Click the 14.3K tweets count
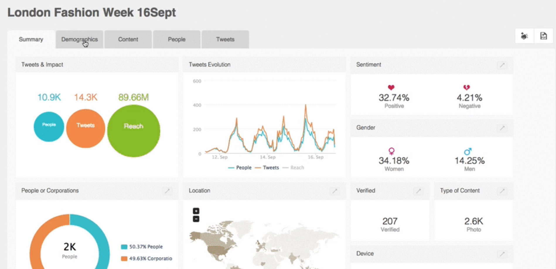556x269 pixels. pos(86,97)
